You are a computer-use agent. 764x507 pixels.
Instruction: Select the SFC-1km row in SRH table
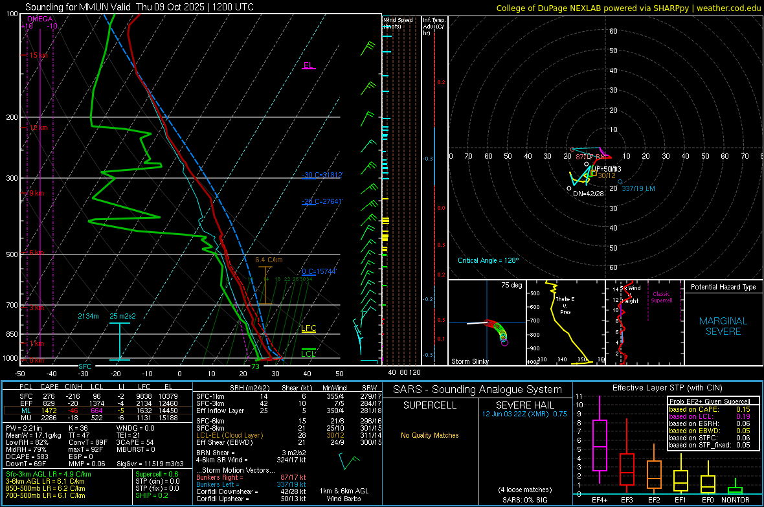click(289, 396)
